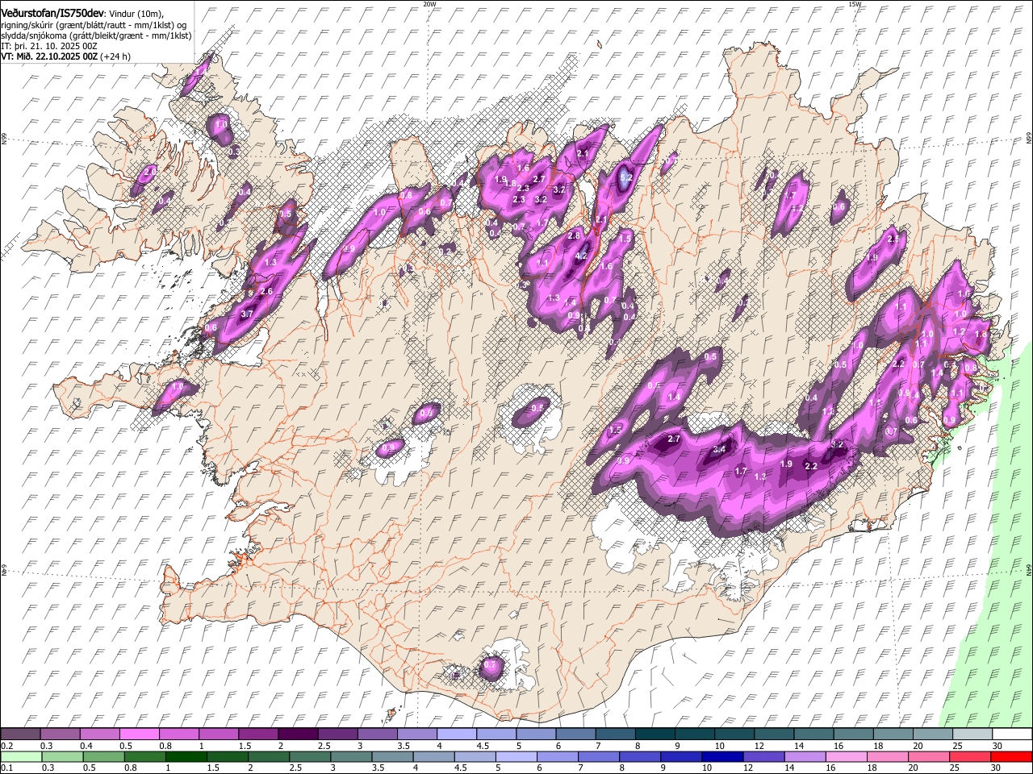Click the 2.8 snowfall value on the map

(574, 235)
